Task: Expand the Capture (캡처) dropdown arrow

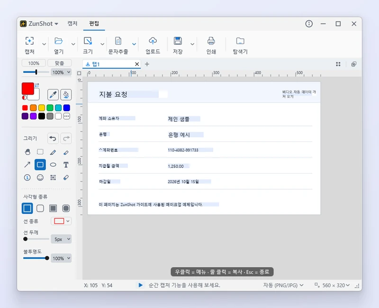Action: click(x=44, y=44)
